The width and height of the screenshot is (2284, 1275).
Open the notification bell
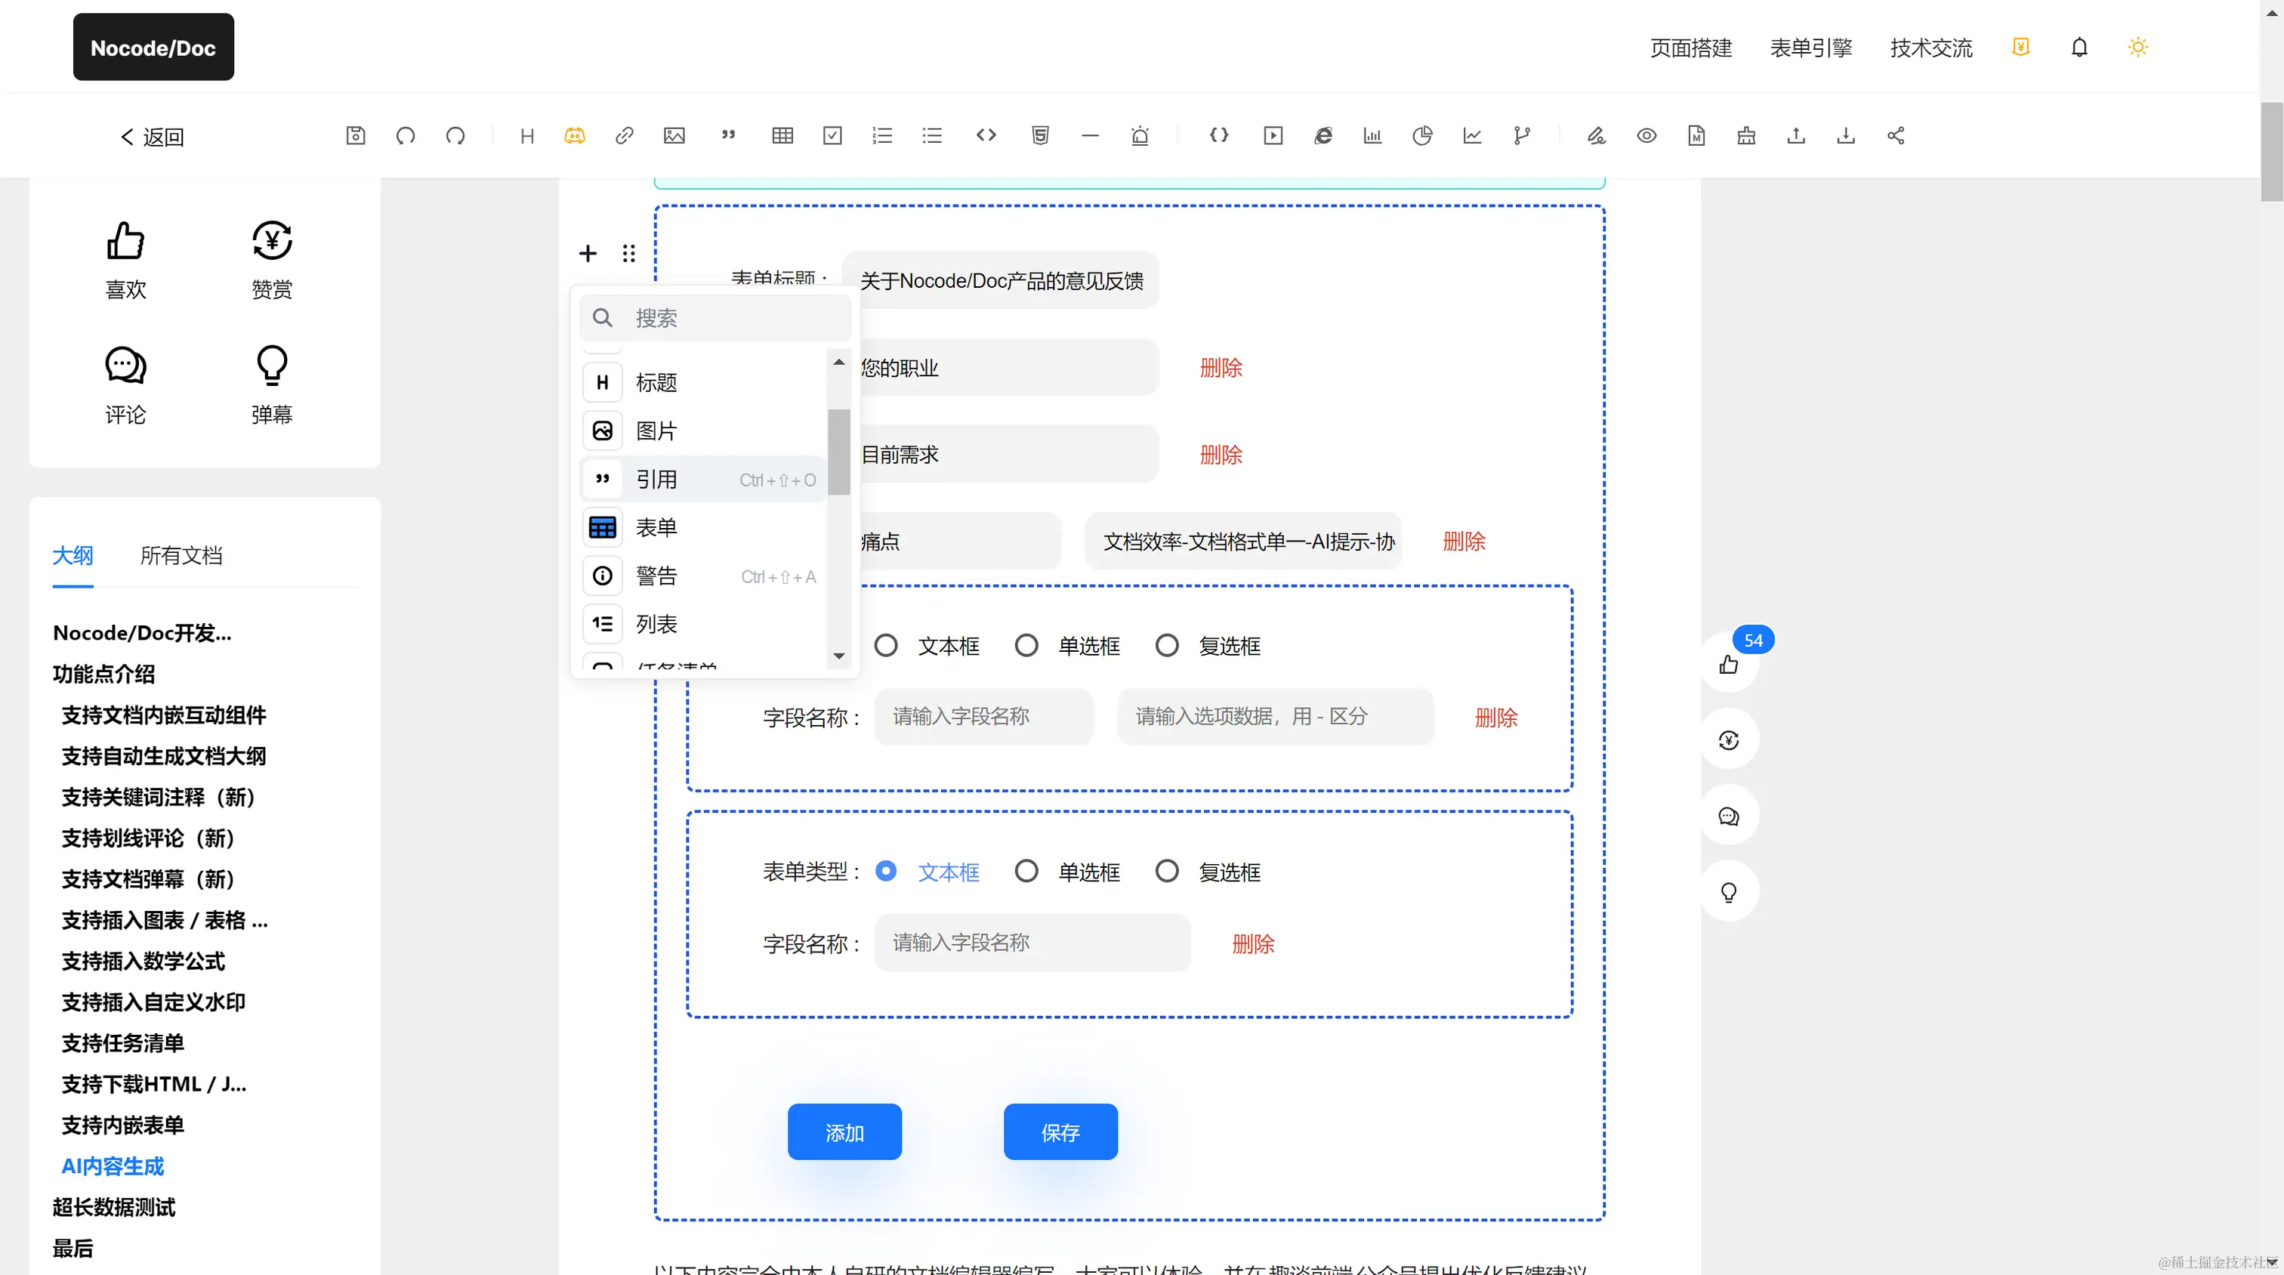tap(2079, 47)
